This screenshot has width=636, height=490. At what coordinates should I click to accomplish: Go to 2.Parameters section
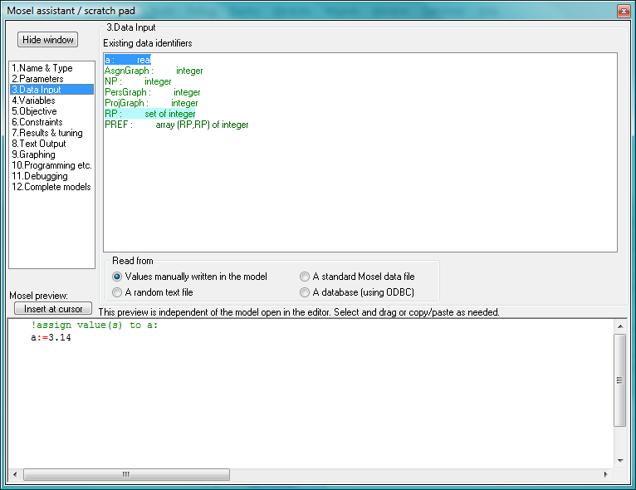(37, 79)
